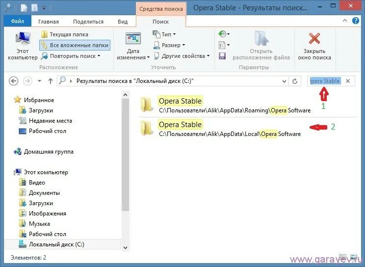Image resolution: width=365 pixels, height=267 pixels.
Task: Click quick access new folder icon
Action: [x=34, y=8]
